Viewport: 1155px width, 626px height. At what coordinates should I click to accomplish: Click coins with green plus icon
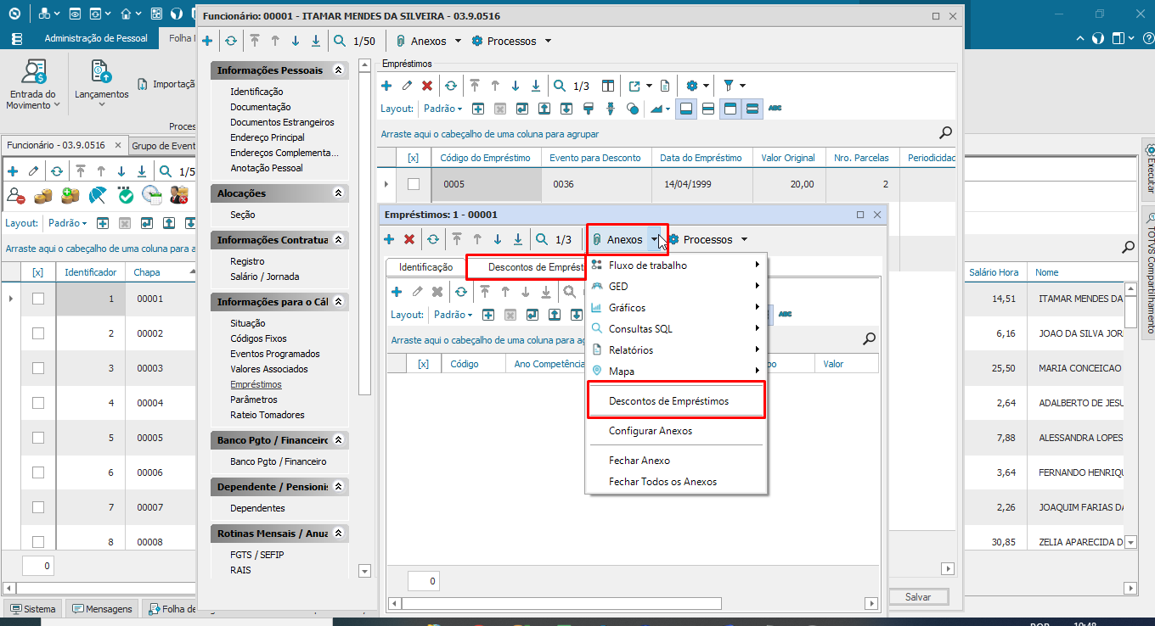[x=70, y=196]
